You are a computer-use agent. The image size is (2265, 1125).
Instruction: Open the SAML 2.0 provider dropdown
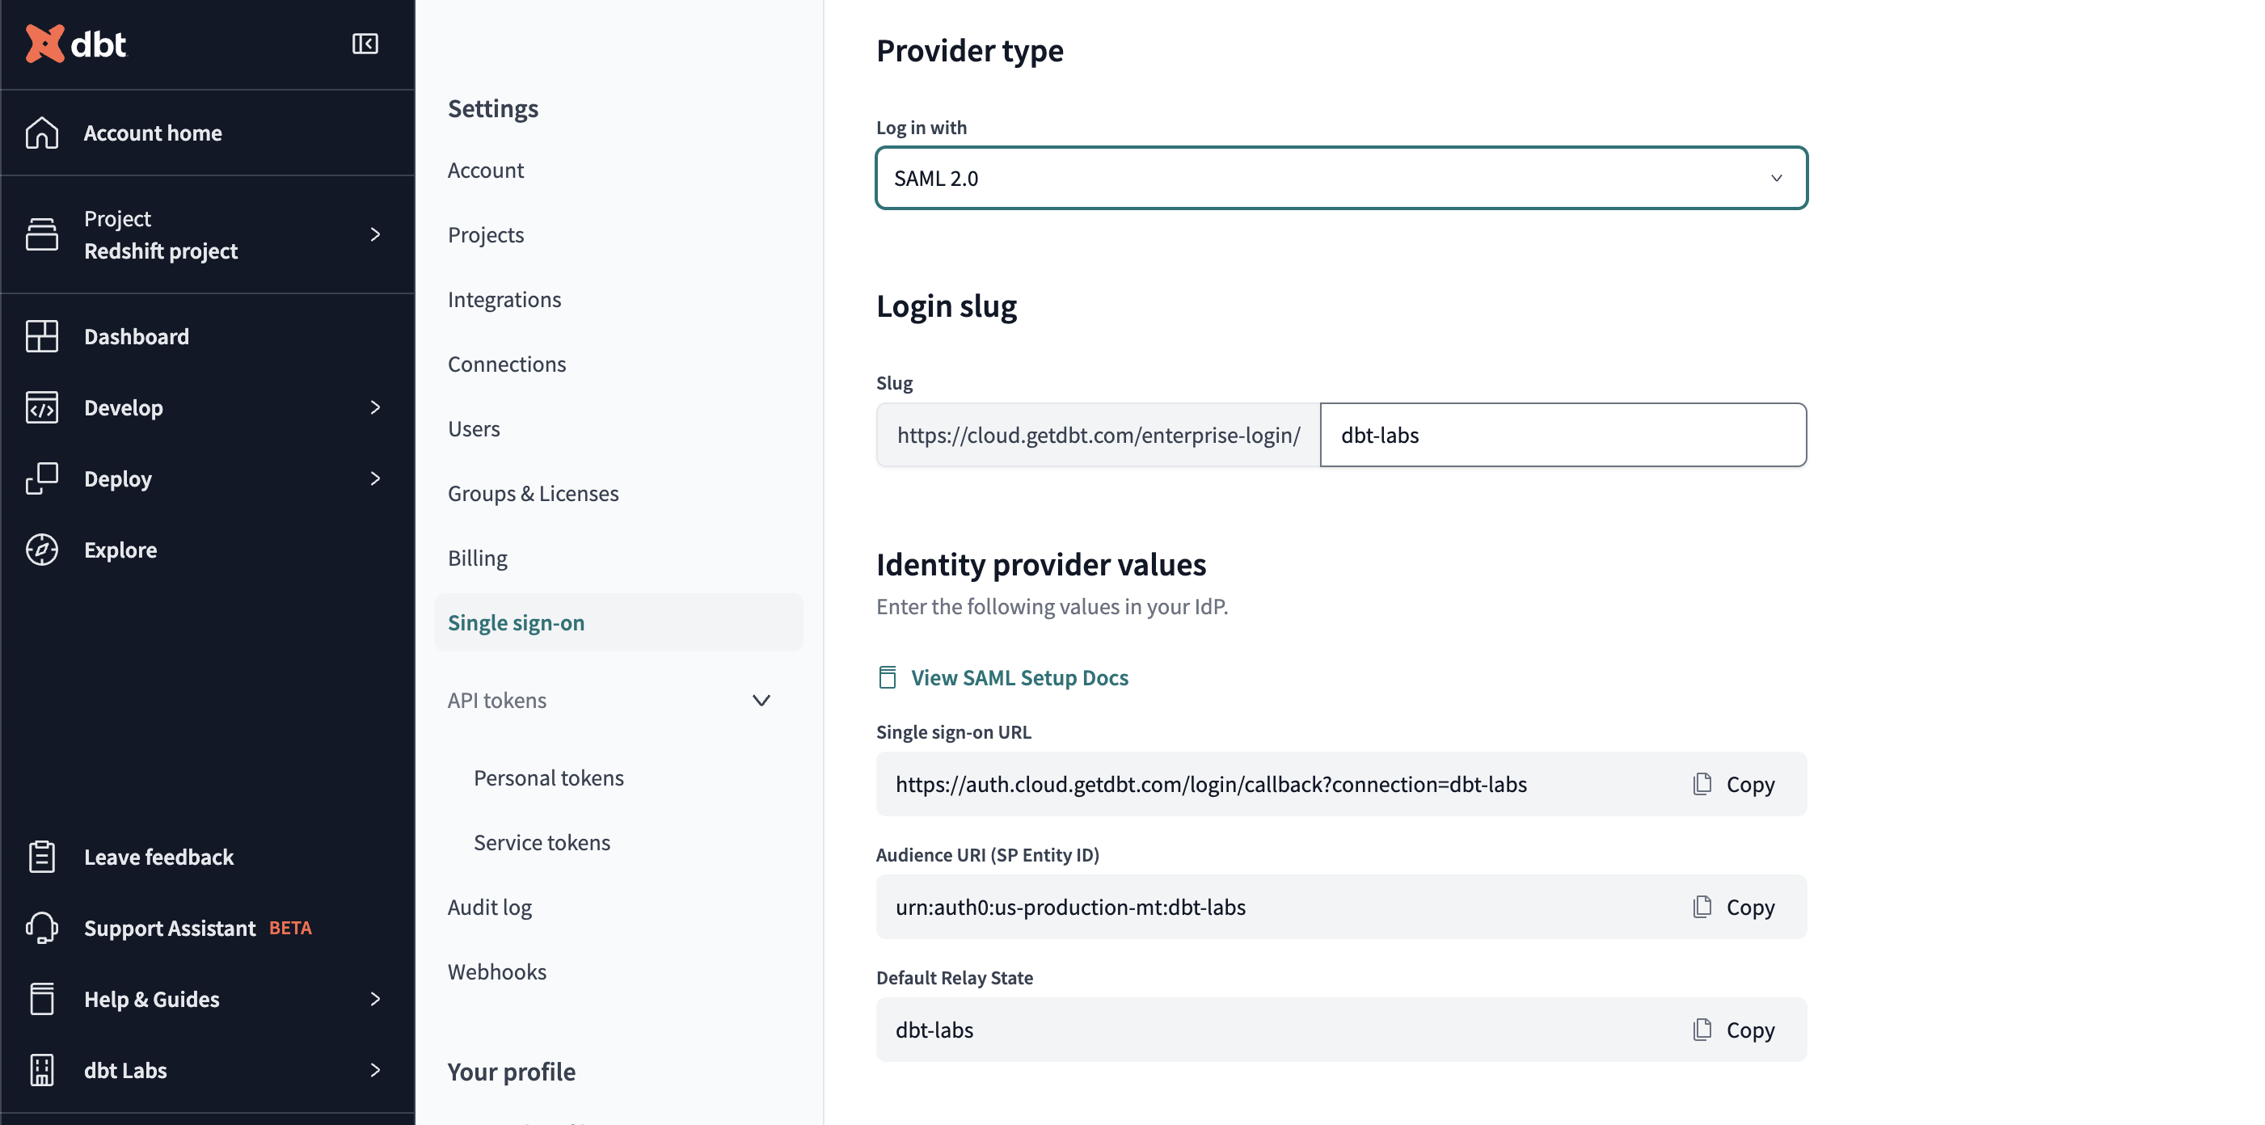[1778, 178]
